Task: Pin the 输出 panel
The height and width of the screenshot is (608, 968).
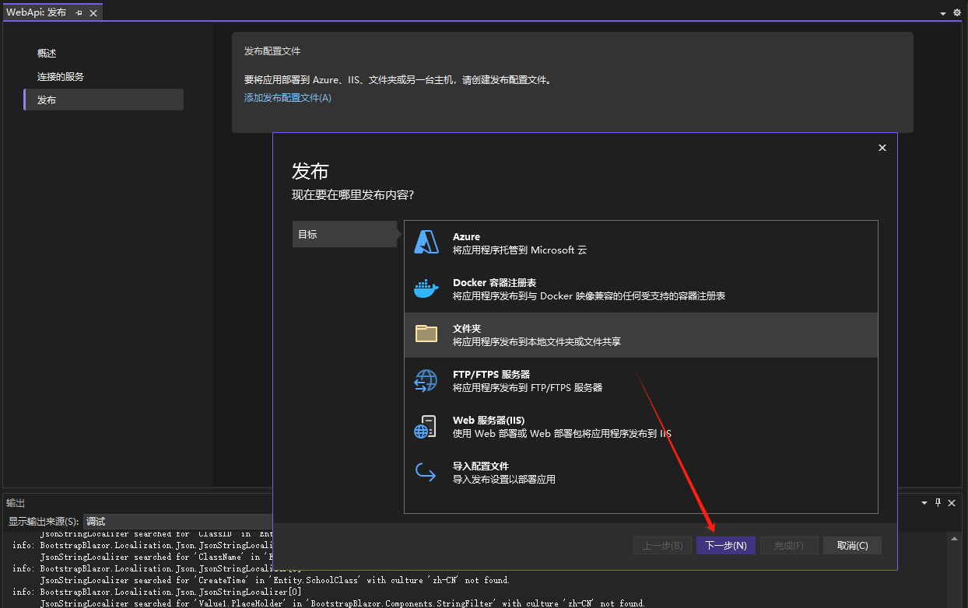Action: point(939,502)
